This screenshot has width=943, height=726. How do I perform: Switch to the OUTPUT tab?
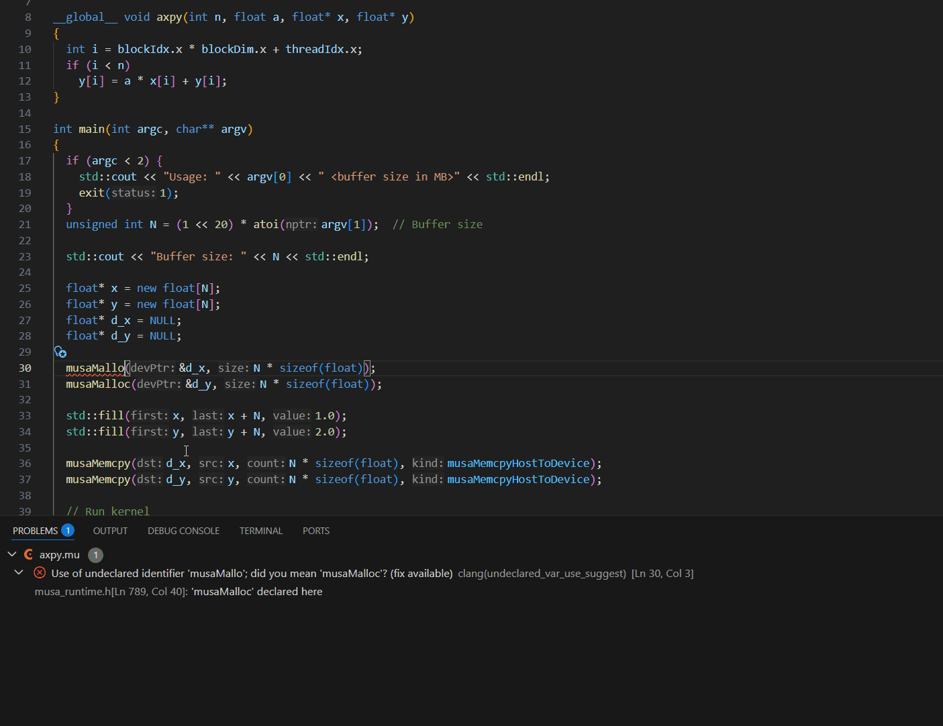(110, 531)
